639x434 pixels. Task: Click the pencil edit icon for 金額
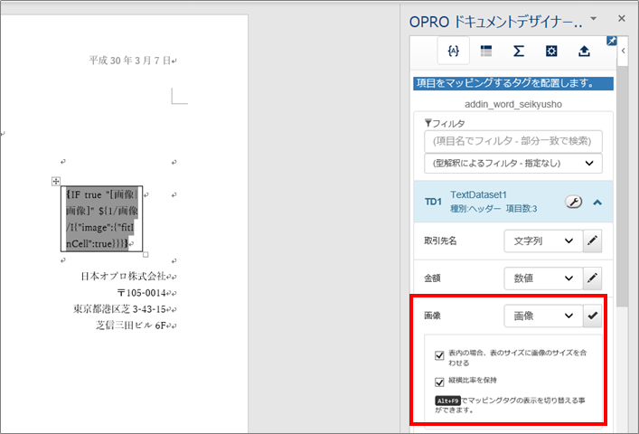[592, 278]
